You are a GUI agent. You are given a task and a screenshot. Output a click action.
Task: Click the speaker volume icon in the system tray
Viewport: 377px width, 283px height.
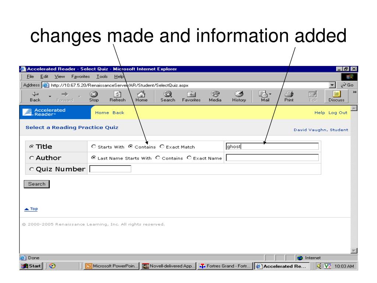(x=319, y=266)
